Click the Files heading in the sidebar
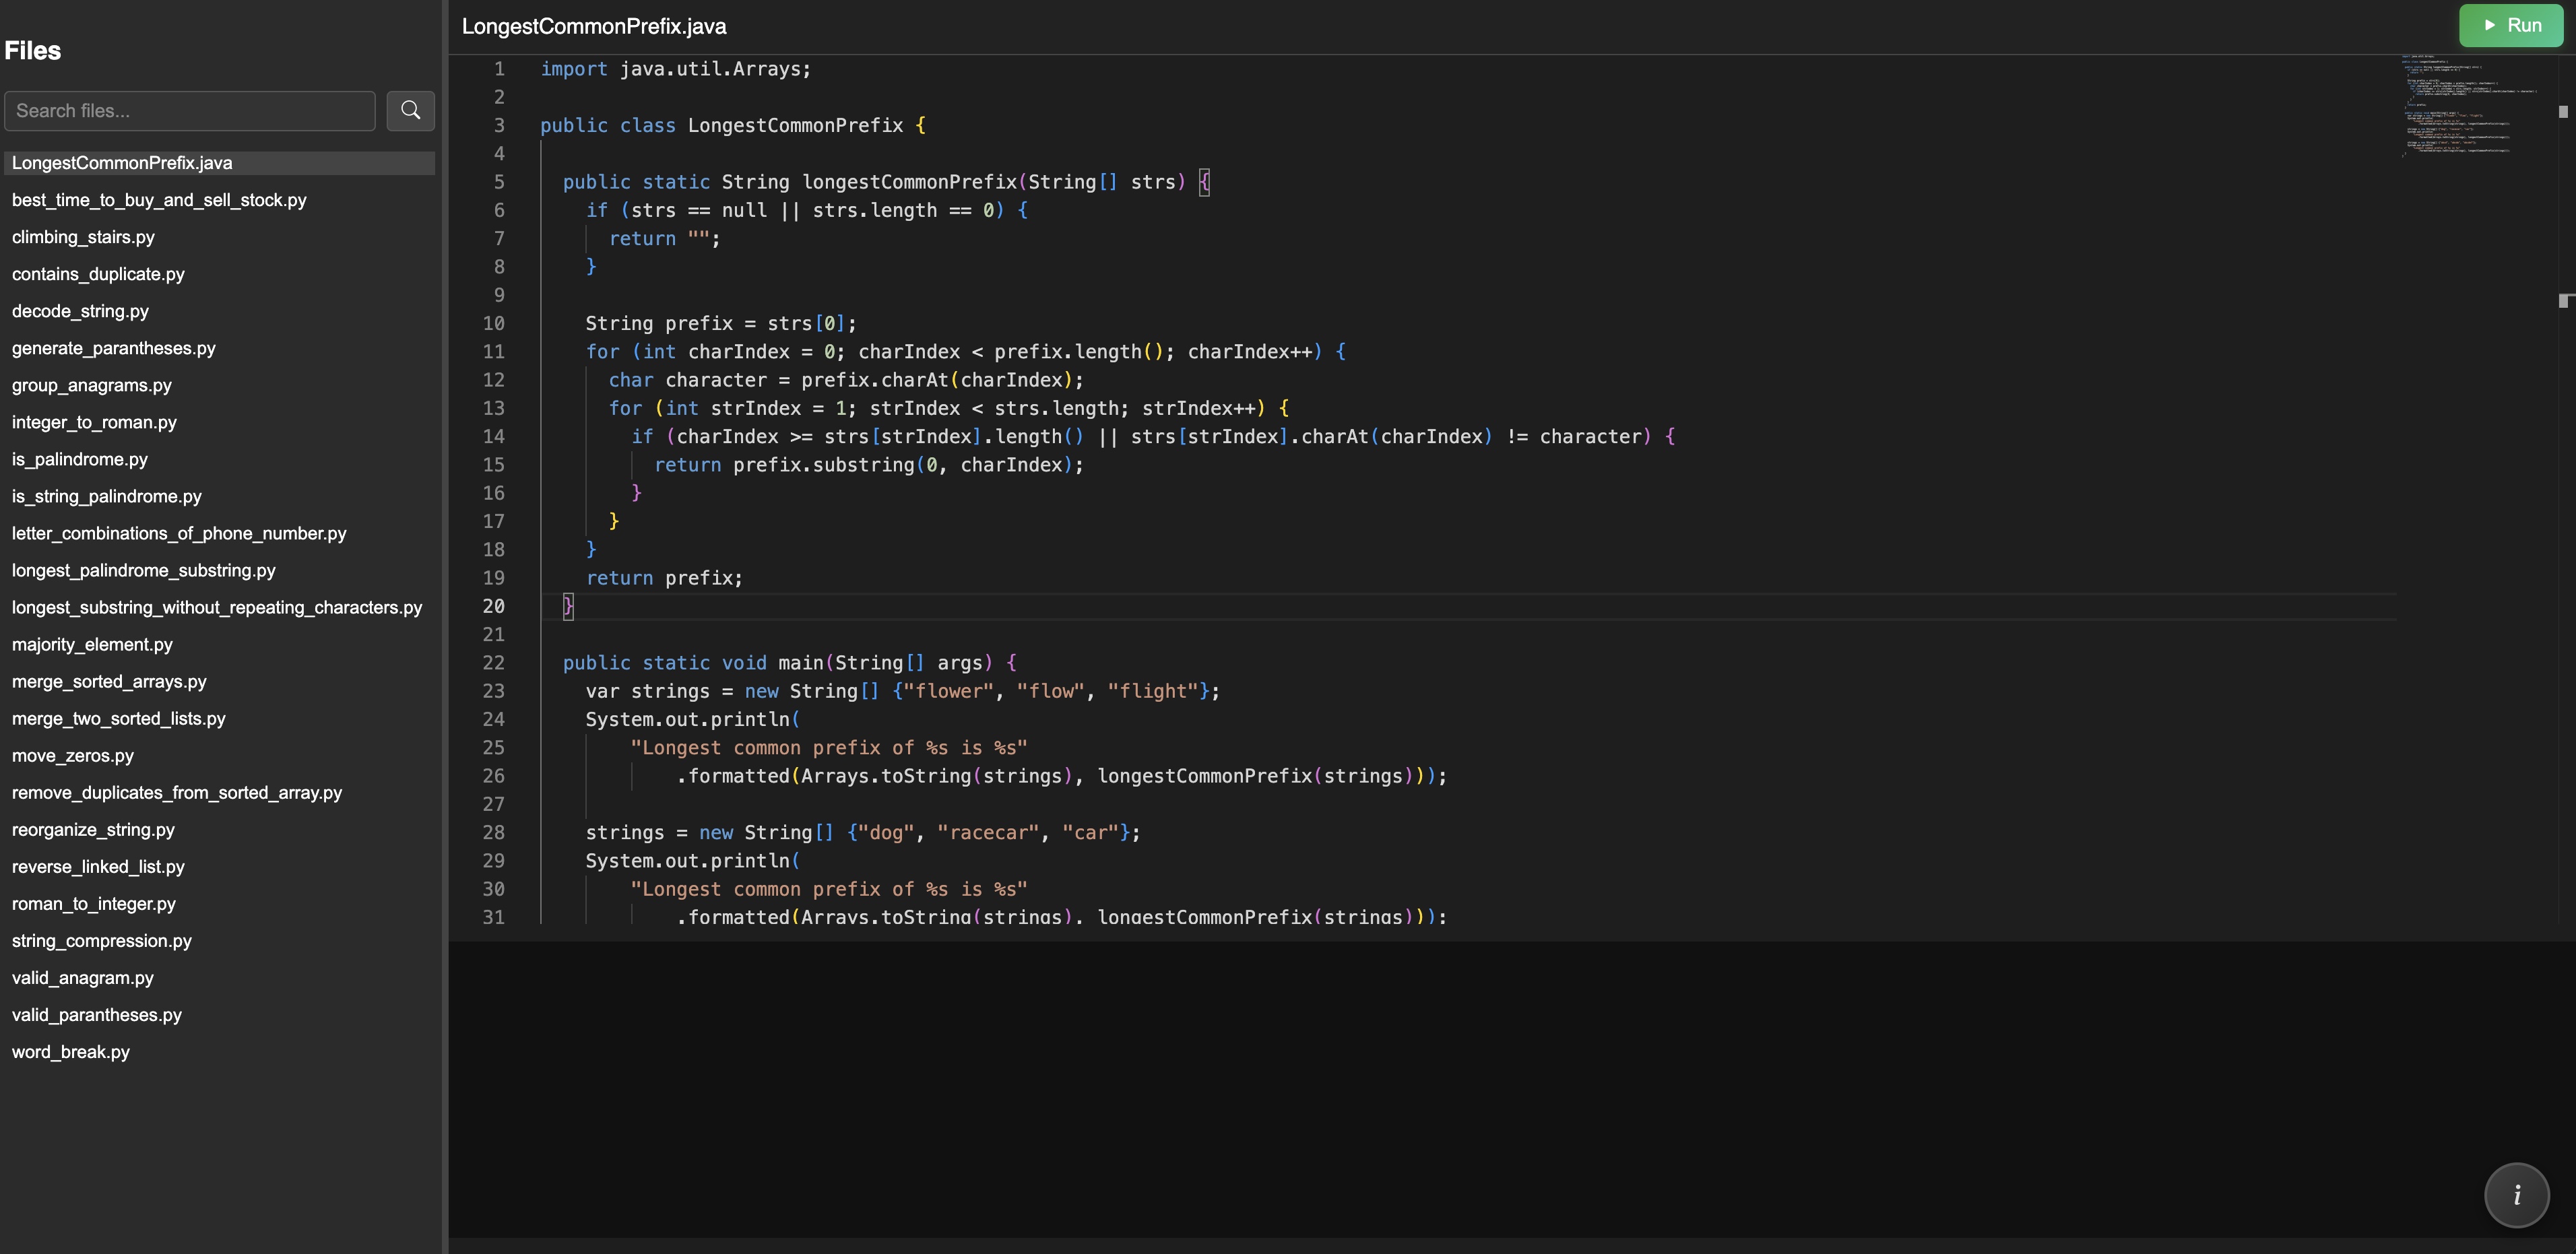The width and height of the screenshot is (2576, 1254). coord(32,50)
